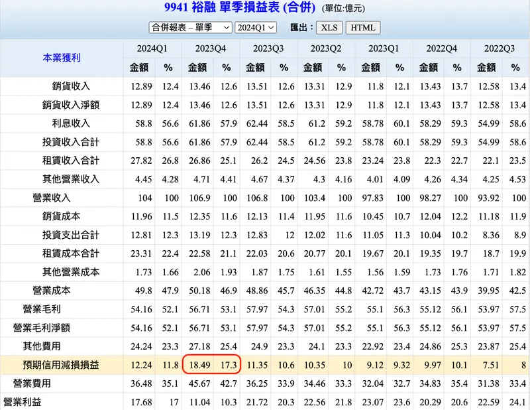Image resolution: width=530 pixels, height=410 pixels.
Task: Click the 預期信用減損損益 row label
Action: click(61, 365)
